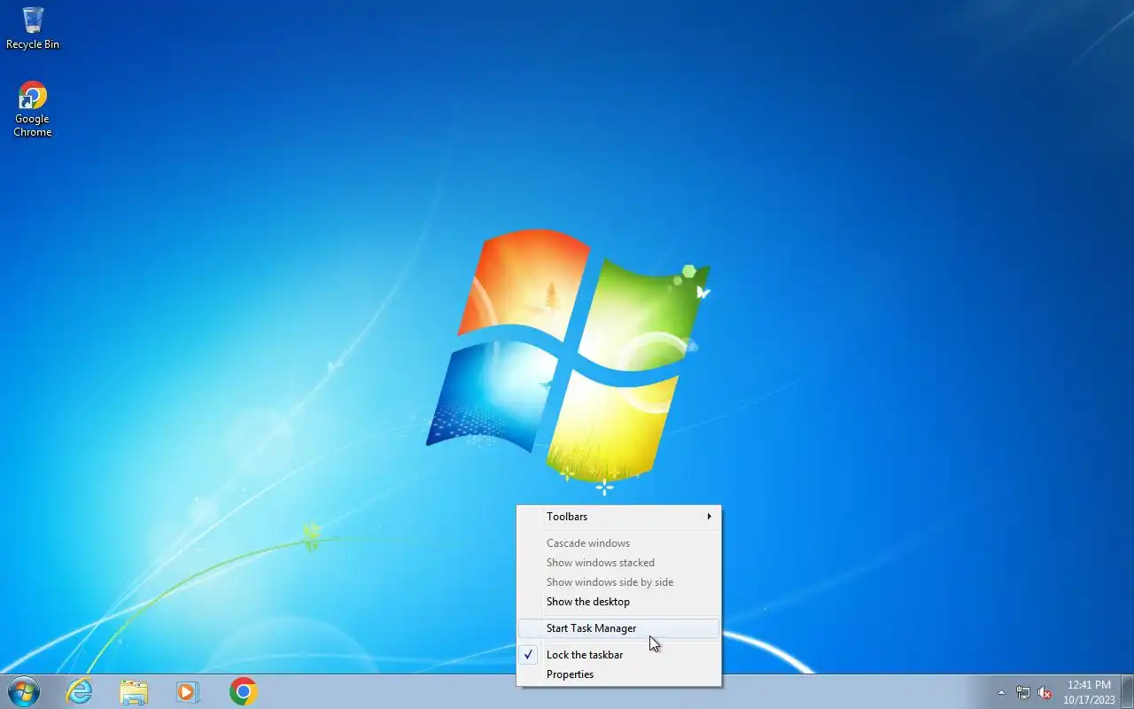Open the clock showing 12:41 PM
1134x709 pixels.
point(1089,692)
